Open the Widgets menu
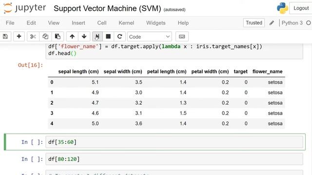This screenshot has height=175, width=312. [156, 23]
